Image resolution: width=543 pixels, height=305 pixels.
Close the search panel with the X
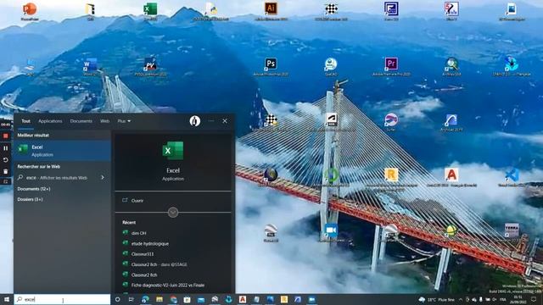(x=225, y=121)
